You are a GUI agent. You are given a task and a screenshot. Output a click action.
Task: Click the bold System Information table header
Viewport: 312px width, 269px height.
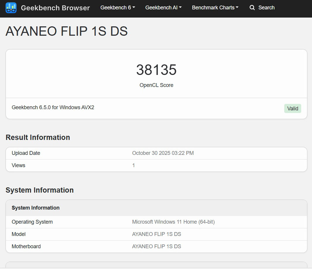pos(35,208)
